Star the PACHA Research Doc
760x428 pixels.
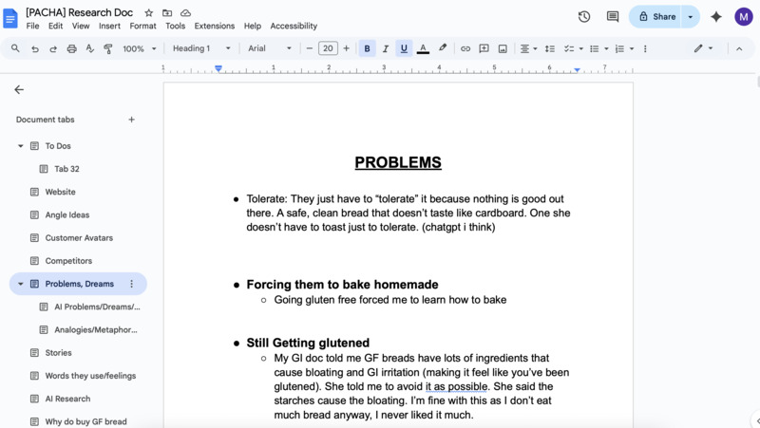pos(149,13)
